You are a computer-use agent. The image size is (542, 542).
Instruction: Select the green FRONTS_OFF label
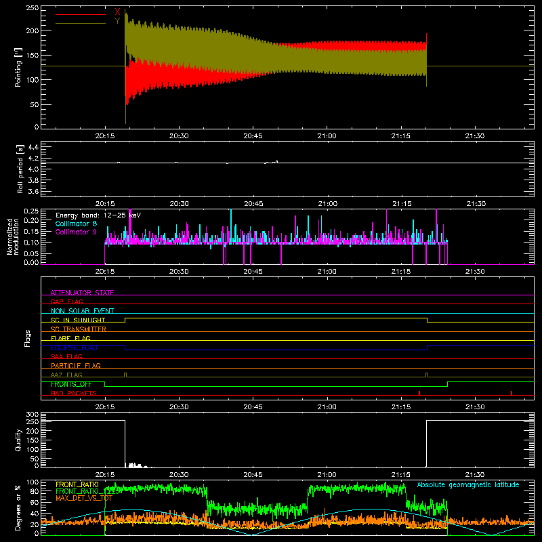click(71, 384)
